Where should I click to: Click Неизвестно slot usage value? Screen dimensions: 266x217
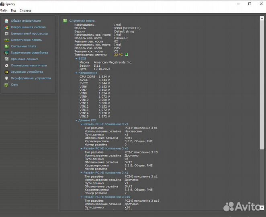point(133,131)
